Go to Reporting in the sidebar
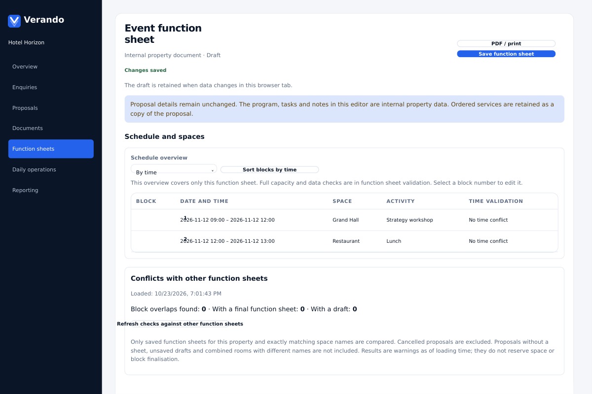The width and height of the screenshot is (592, 394). click(x=51, y=190)
